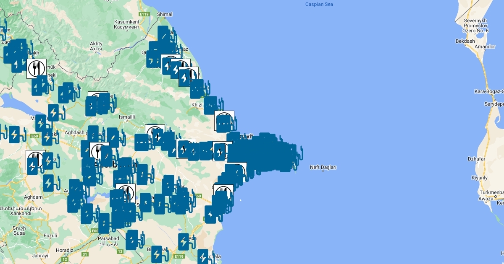This screenshot has width=504, height=264.
Task: Select the charging marker north of Aghdam
Action: [x=48, y=183]
